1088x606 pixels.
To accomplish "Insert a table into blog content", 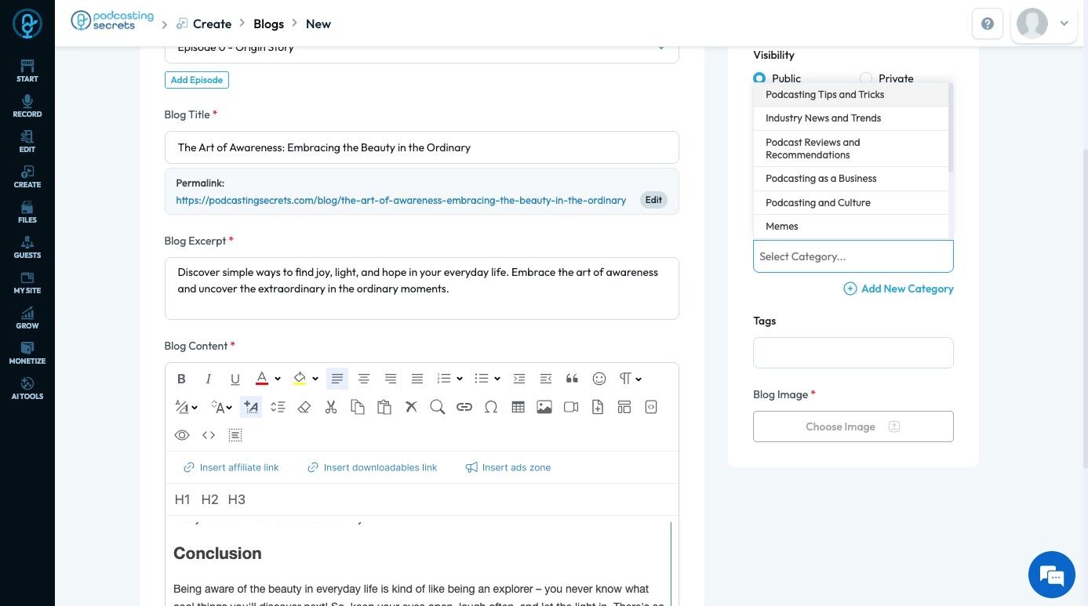I will pyautogui.click(x=518, y=407).
